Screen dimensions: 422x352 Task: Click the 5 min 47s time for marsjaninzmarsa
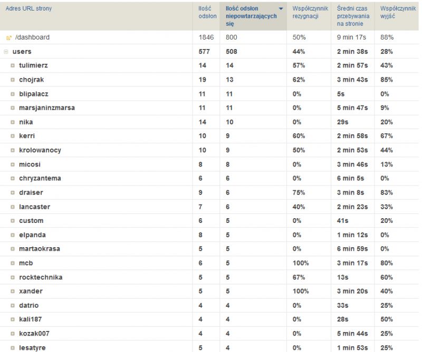coord(352,108)
